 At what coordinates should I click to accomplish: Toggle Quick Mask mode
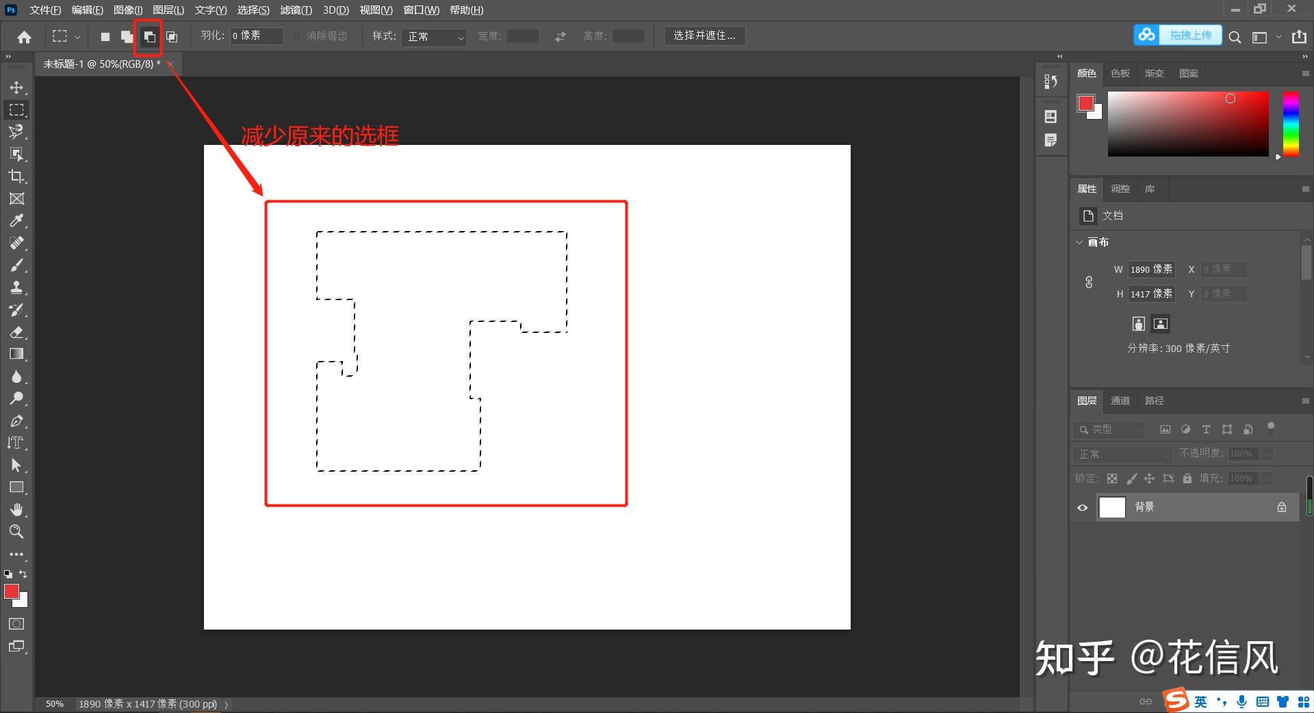(x=16, y=623)
